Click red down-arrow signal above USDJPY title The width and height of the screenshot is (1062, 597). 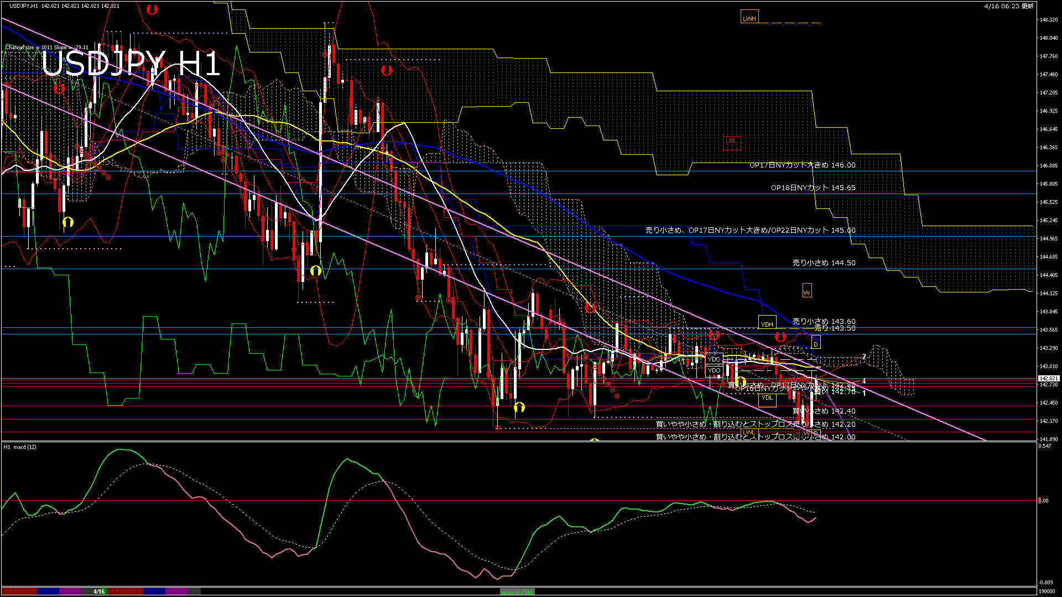pos(152,9)
